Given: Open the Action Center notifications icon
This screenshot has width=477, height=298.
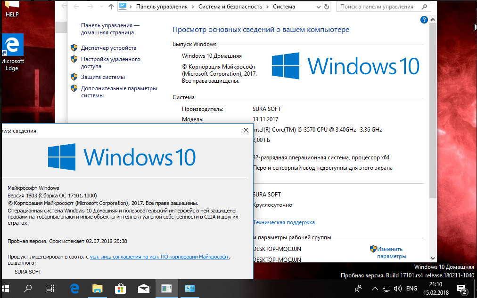Looking at the screenshot, I should tap(462, 289).
